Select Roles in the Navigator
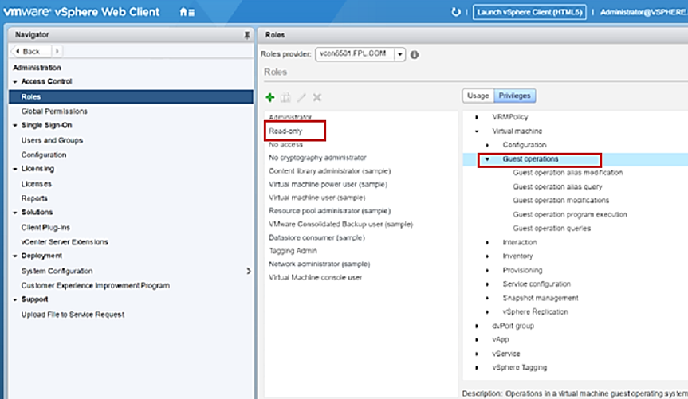 (131, 97)
